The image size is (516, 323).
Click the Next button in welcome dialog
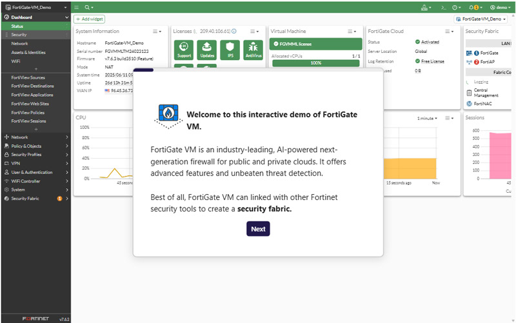pyautogui.click(x=258, y=229)
